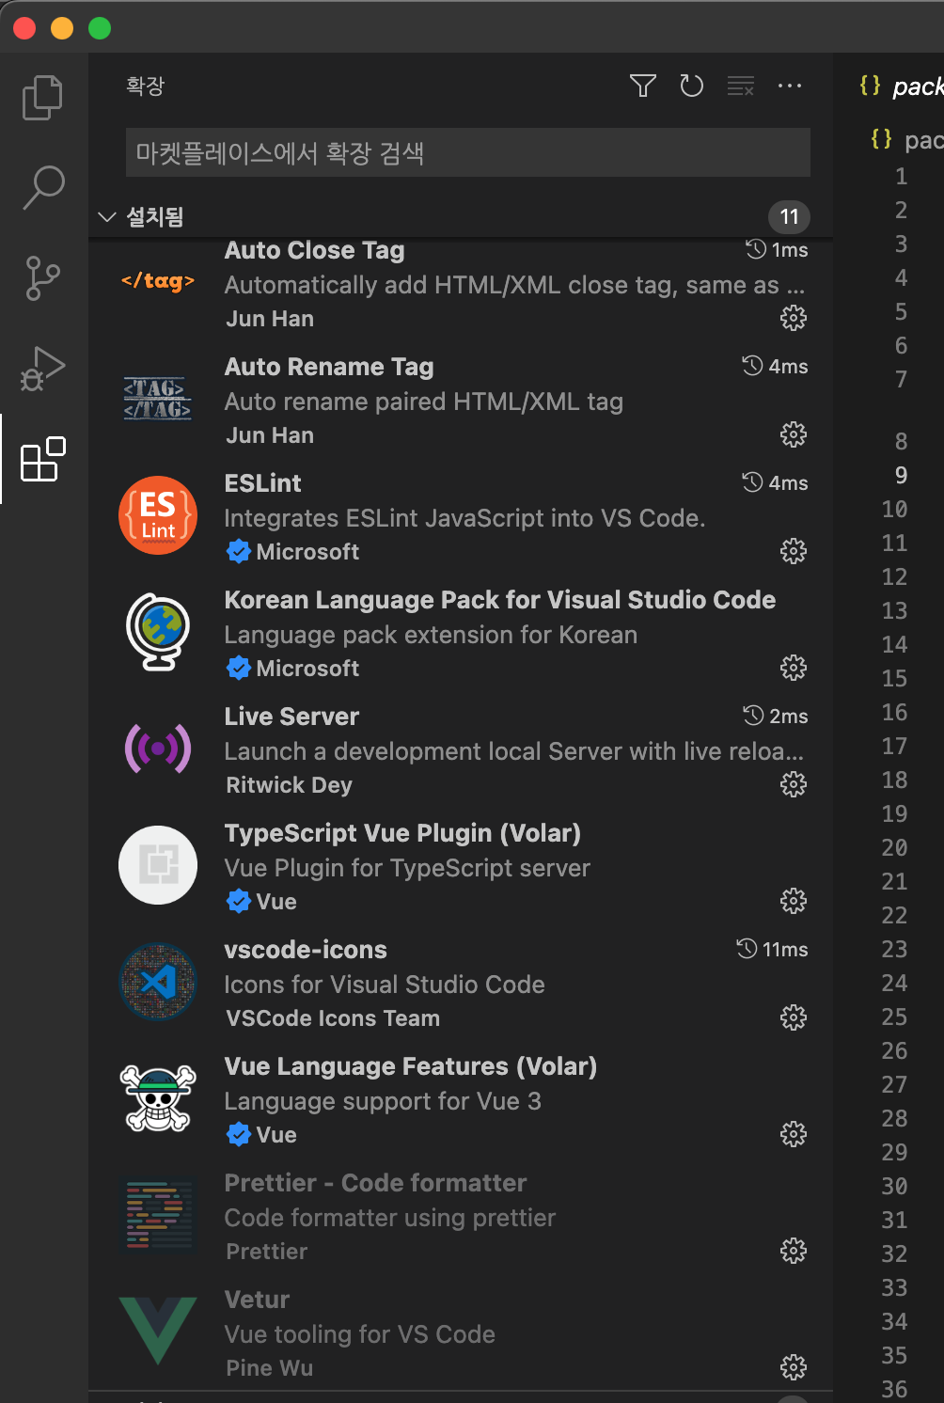Click VSCode Icons Team publisher name
Screen dimensions: 944x1403
pos(333,1018)
